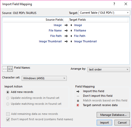Click the Manage Database button
The height and width of the screenshot is (128, 132).
113,115
